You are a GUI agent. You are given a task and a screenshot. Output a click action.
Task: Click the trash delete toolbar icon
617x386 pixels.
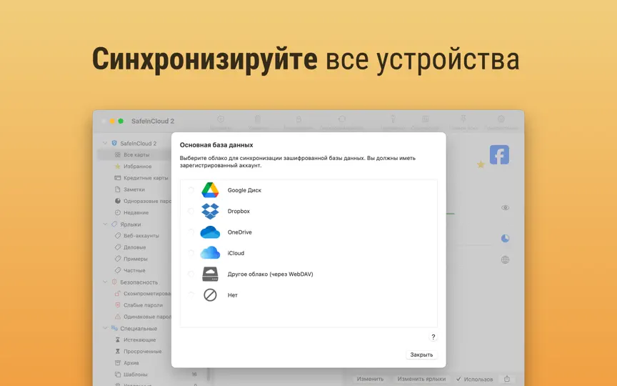(x=258, y=119)
